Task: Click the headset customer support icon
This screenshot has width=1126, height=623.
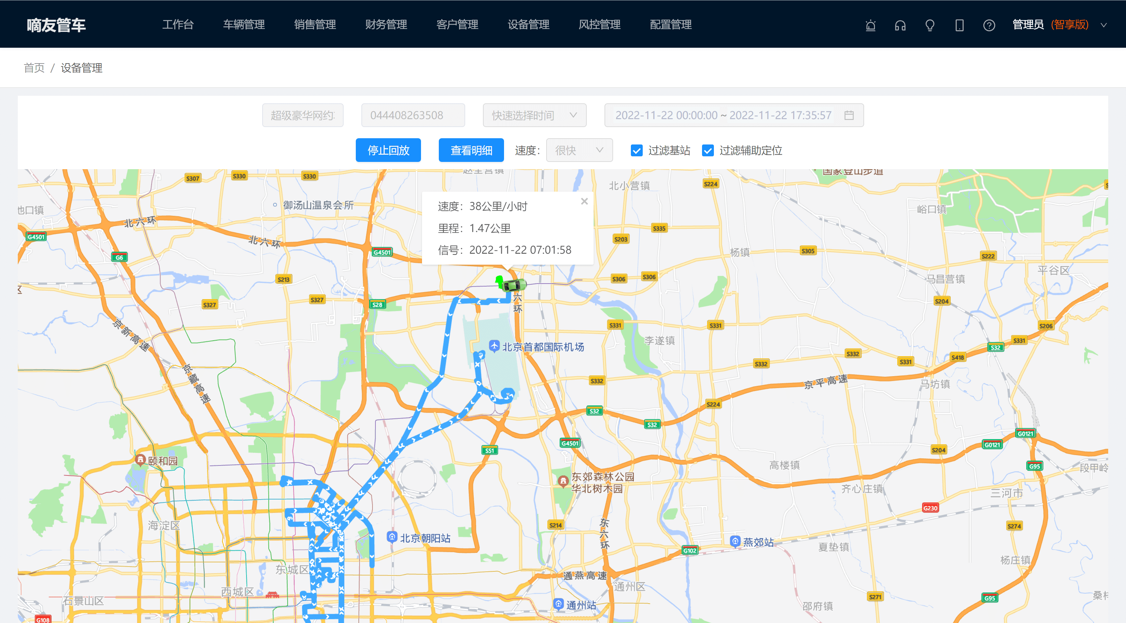Action: click(x=900, y=25)
